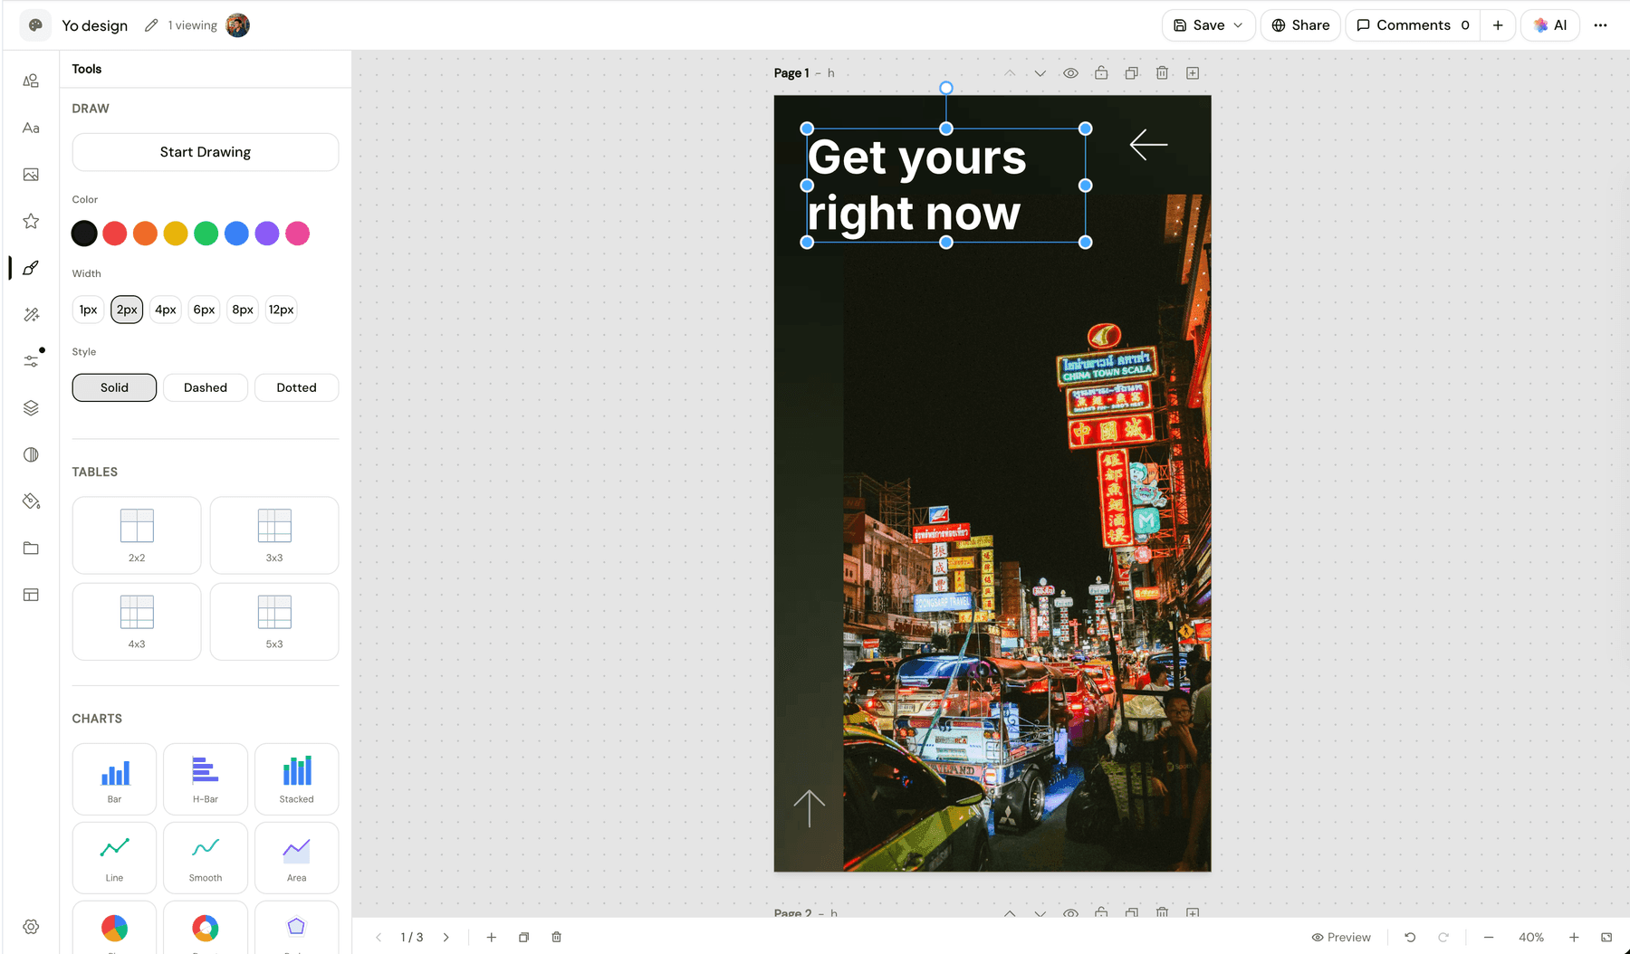
Task: Open the contrast/theme half-circle sidebar icon
Action: (31, 454)
